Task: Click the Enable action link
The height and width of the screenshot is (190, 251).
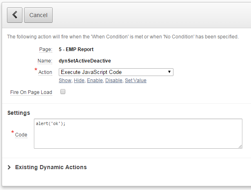Action: click(x=95, y=80)
